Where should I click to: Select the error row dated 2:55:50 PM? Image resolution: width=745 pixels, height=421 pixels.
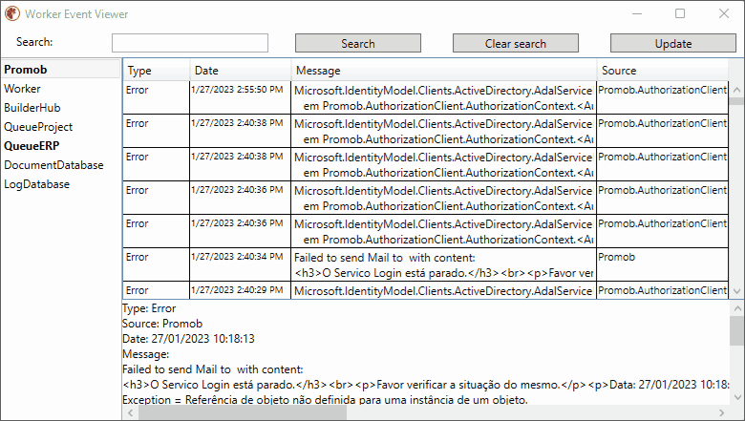coord(425,97)
